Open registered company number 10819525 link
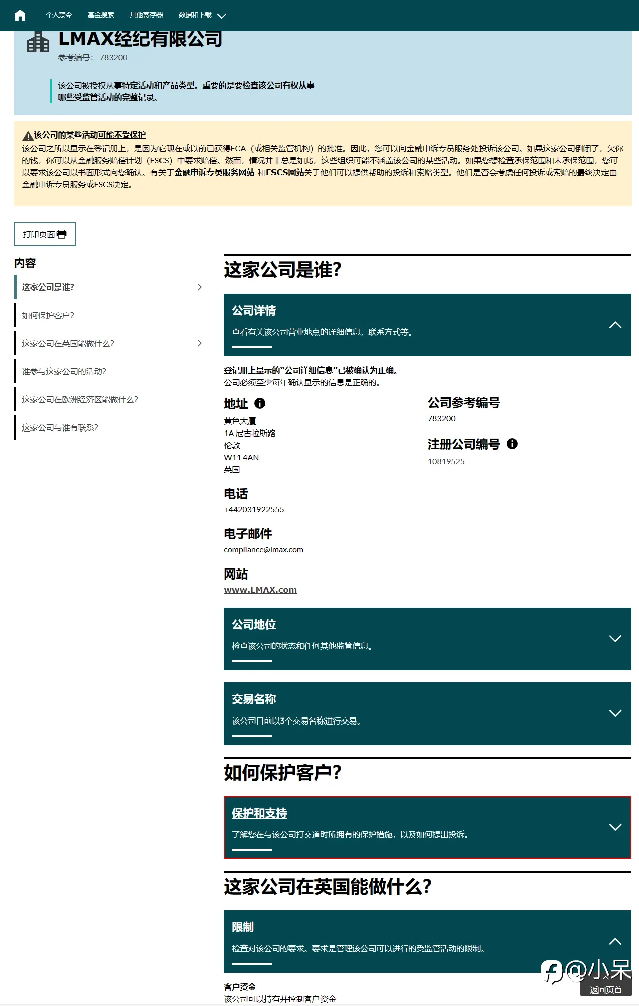This screenshot has width=639, height=1006. click(446, 461)
